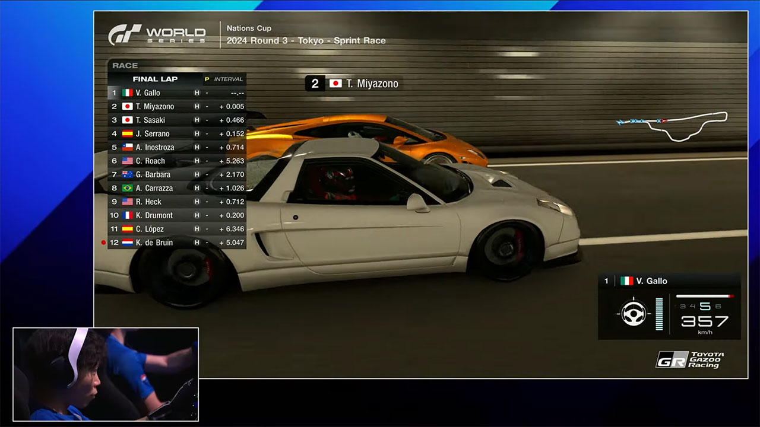Click the H tire icon in A. Carrazza's row
Image resolution: width=760 pixels, height=427 pixels.
point(197,189)
